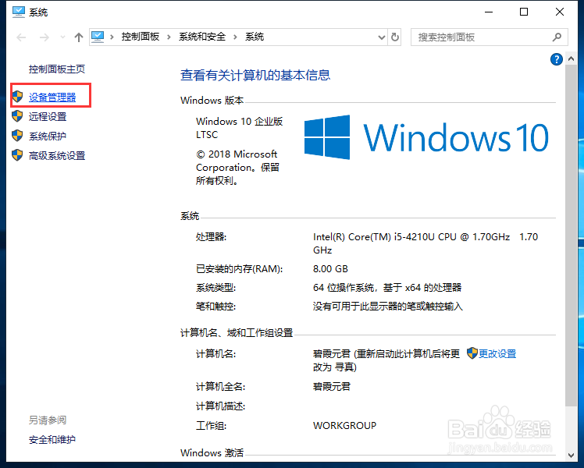Click scrollbar up arrow

(x=571, y=58)
